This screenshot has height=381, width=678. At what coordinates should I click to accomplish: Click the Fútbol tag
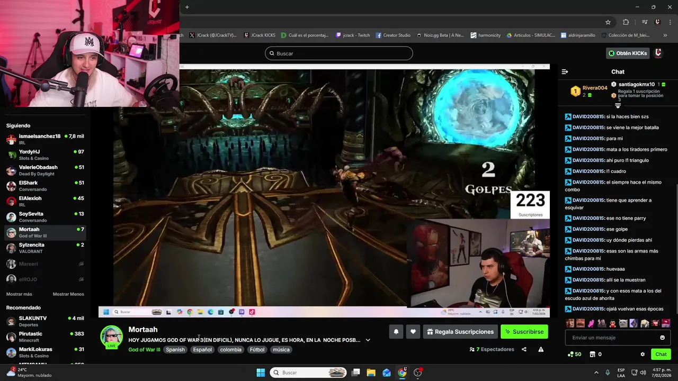[257, 350]
